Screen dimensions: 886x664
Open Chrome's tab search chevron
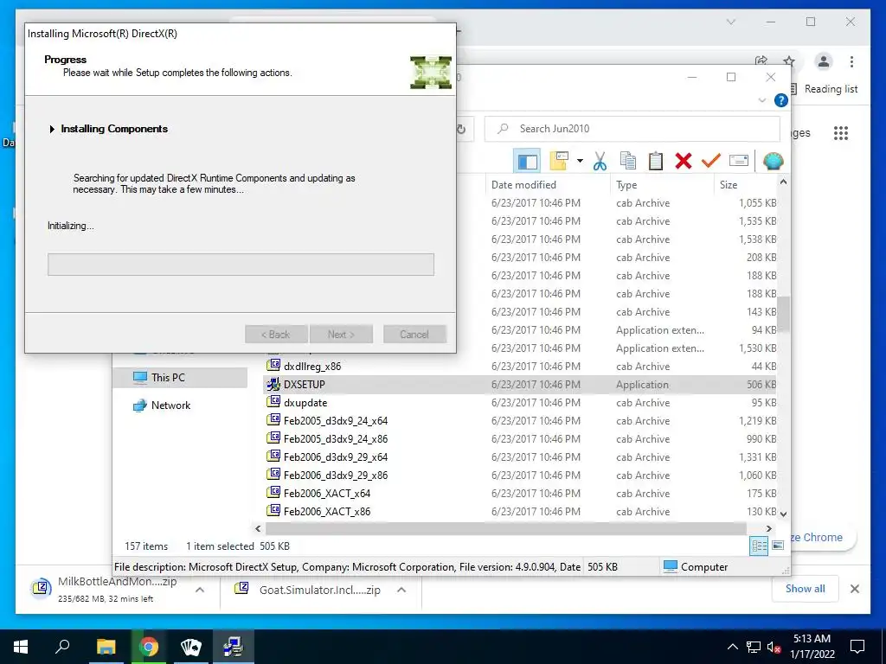click(x=730, y=22)
